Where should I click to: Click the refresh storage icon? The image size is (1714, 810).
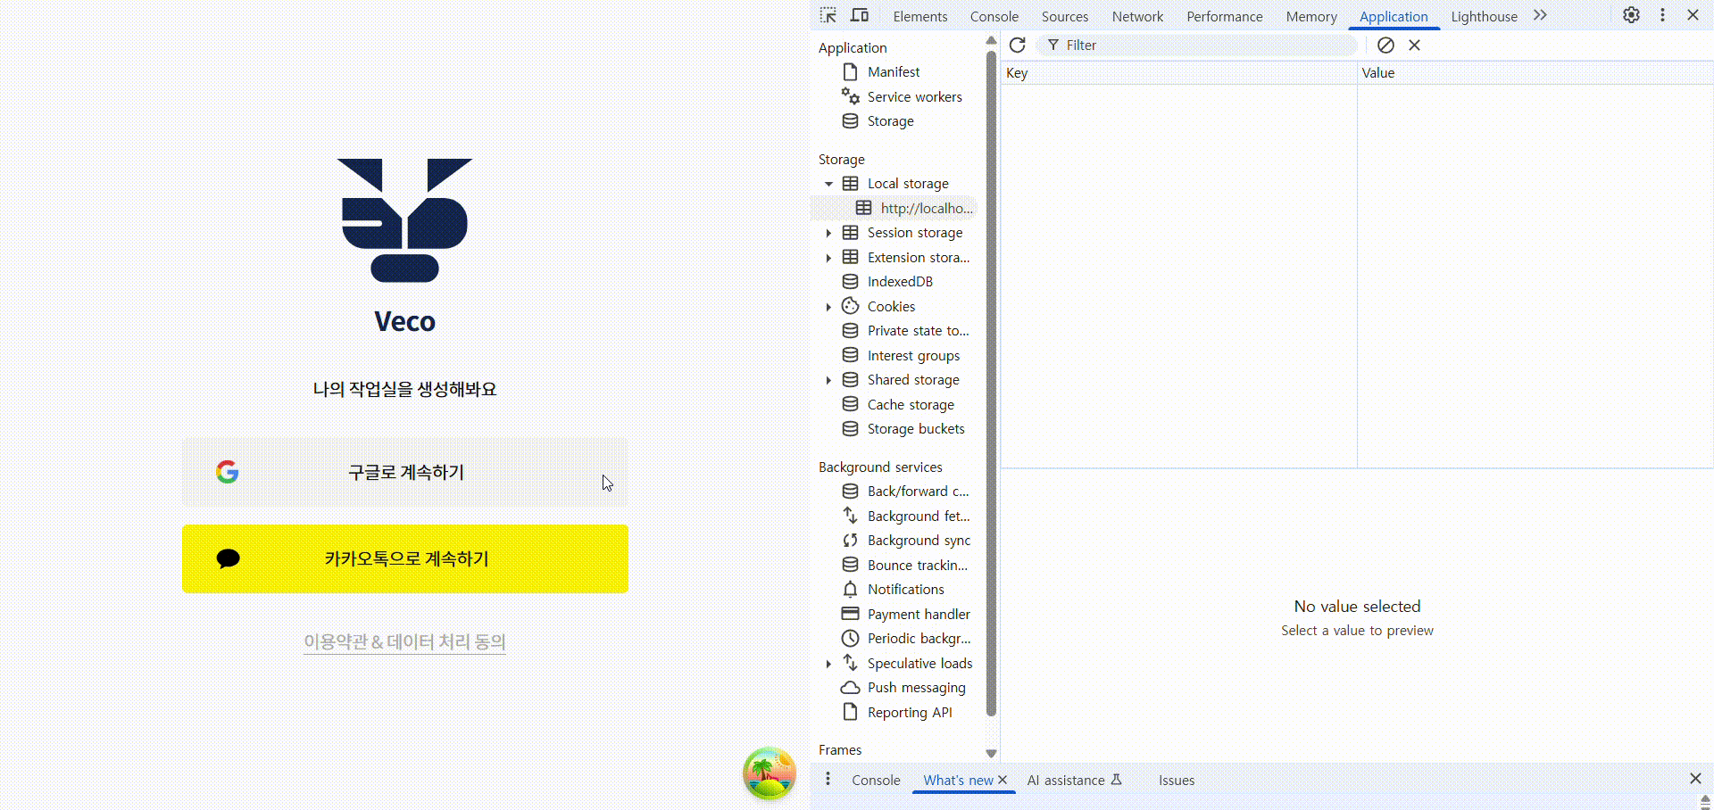coord(1017,45)
